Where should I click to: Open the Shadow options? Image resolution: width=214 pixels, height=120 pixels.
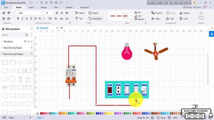(x=140, y=19)
